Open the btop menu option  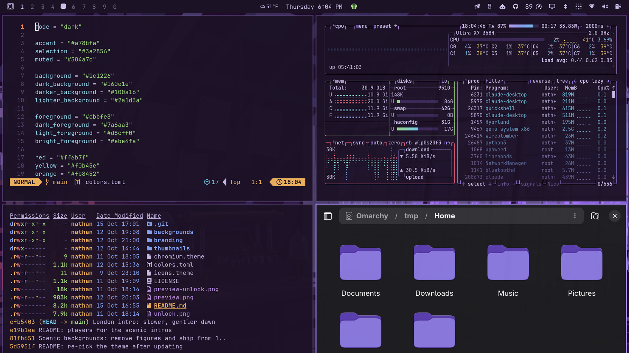point(361,26)
